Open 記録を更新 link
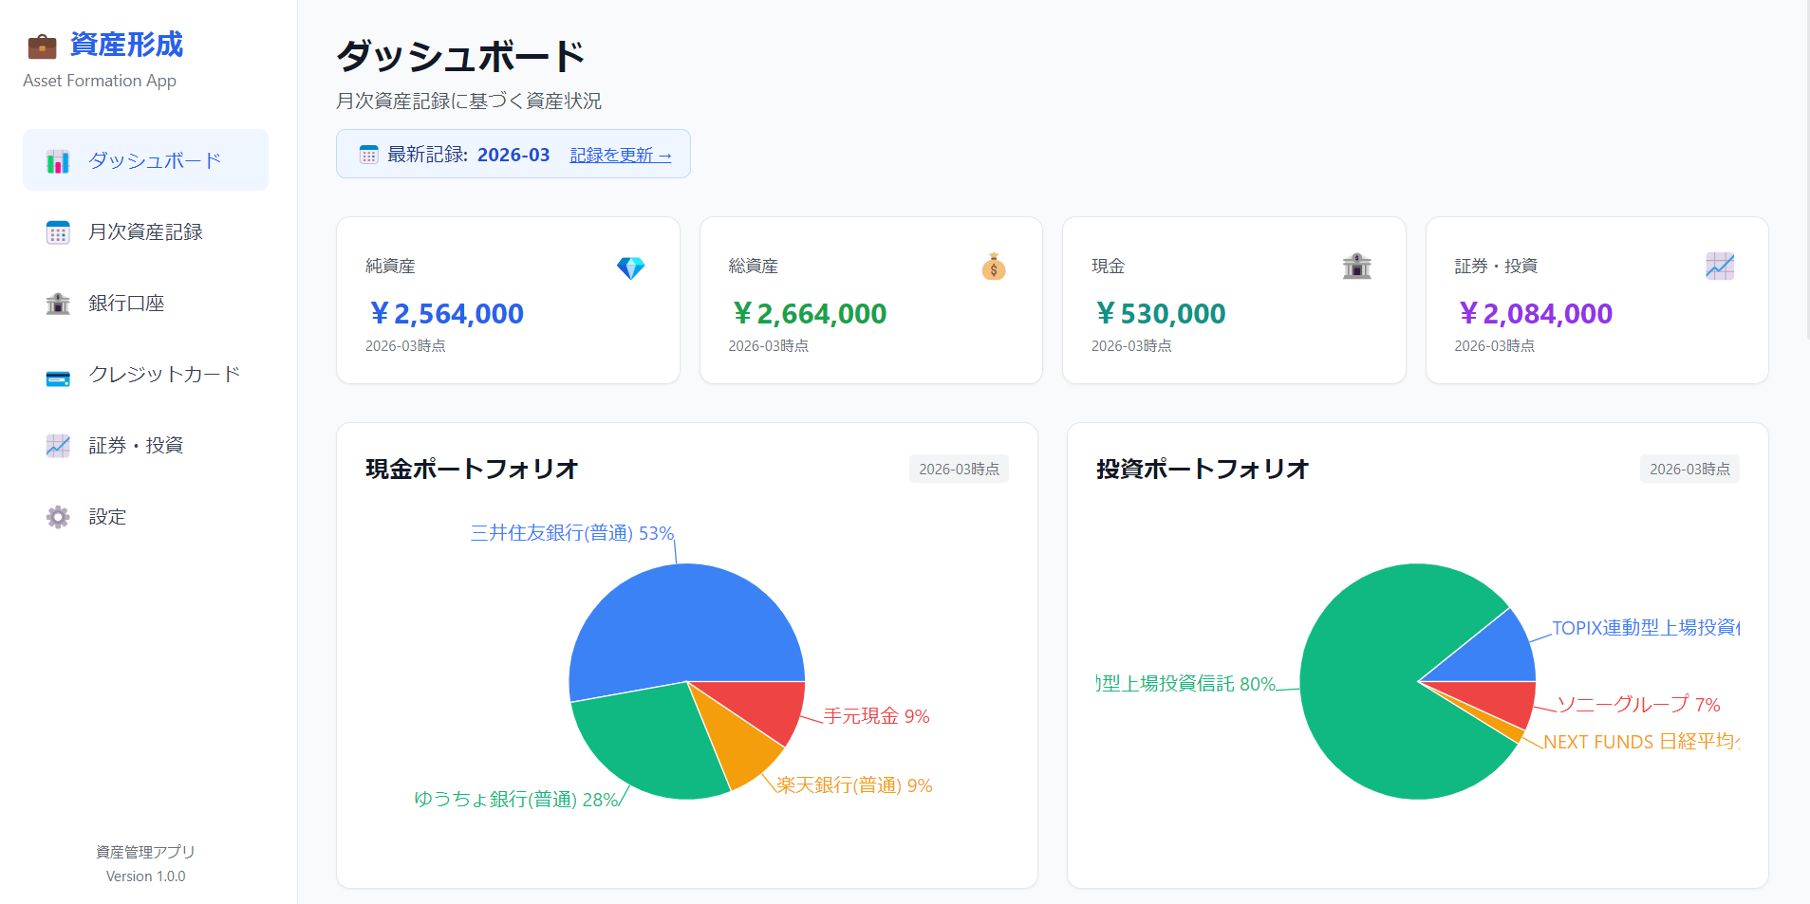Viewport: 1810px width, 904px height. coord(619,154)
